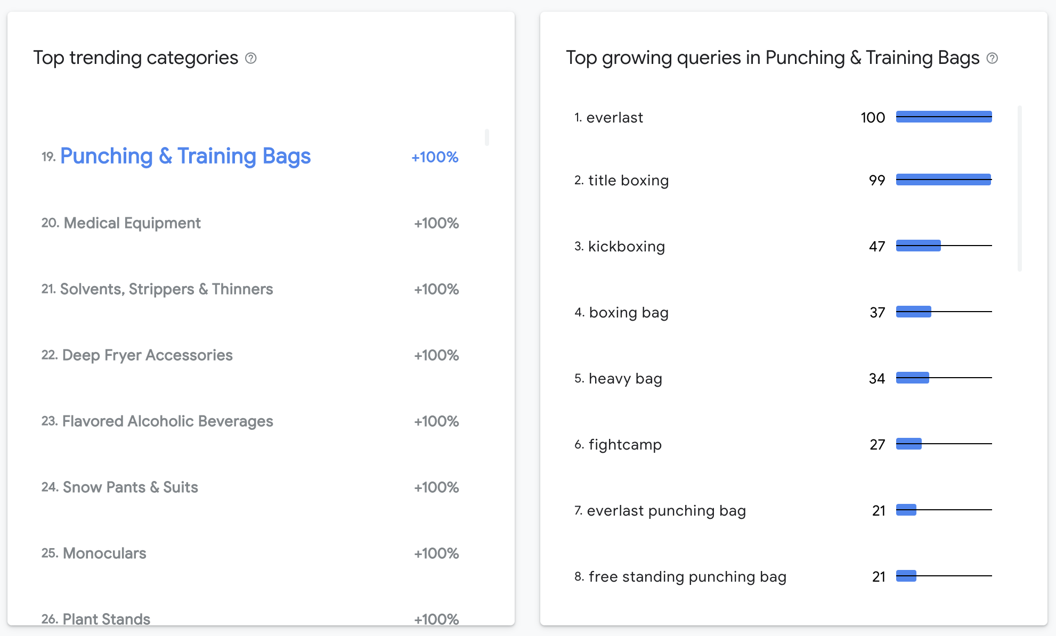1056x636 pixels.
Task: Select the Medical Equipment category
Action: [x=131, y=223]
